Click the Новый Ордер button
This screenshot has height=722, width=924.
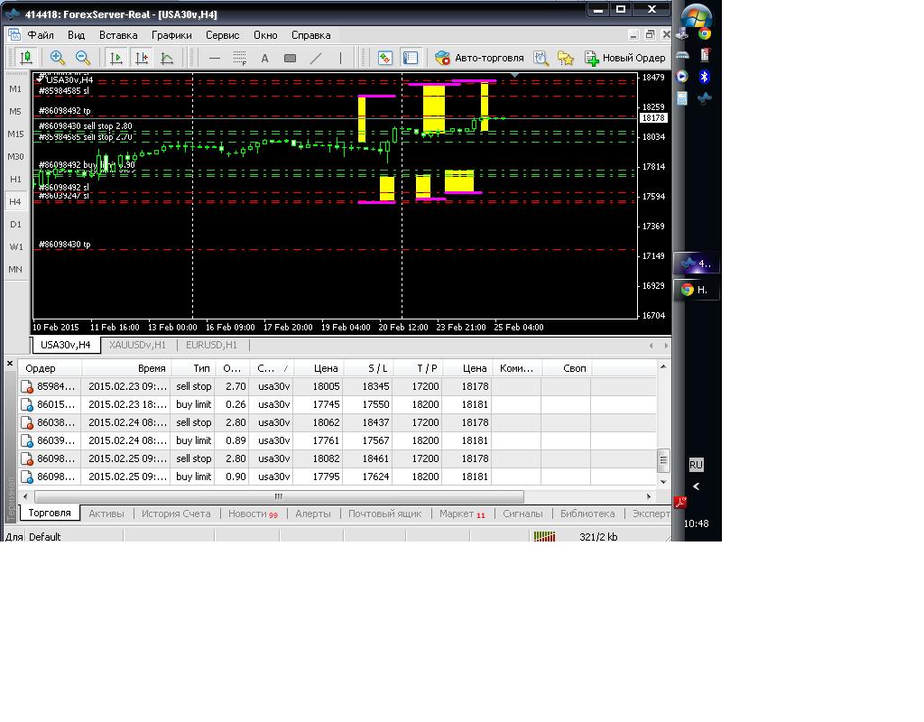pos(624,58)
